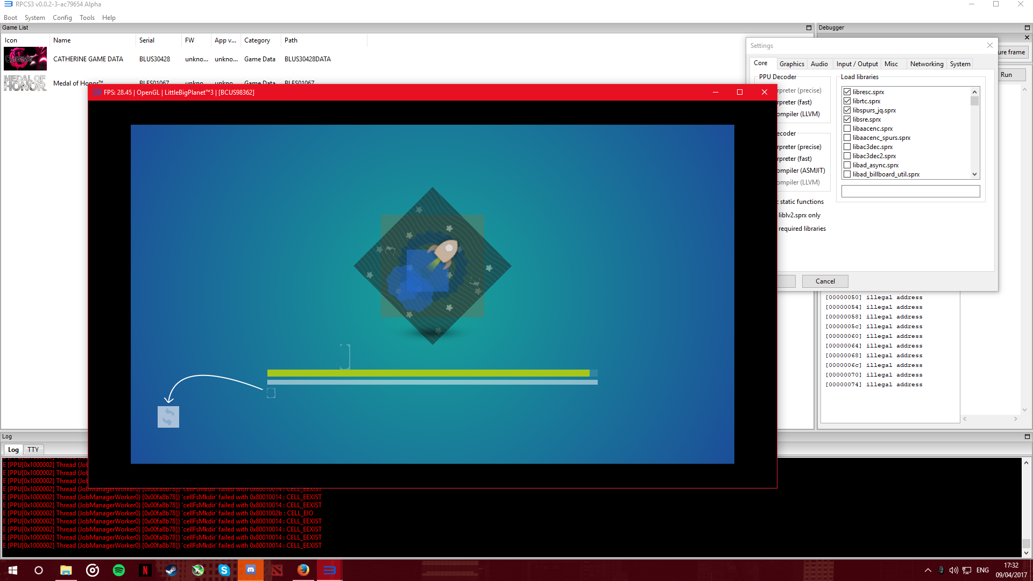Enable the libaacenc.sprx library checkbox

pyautogui.click(x=847, y=129)
